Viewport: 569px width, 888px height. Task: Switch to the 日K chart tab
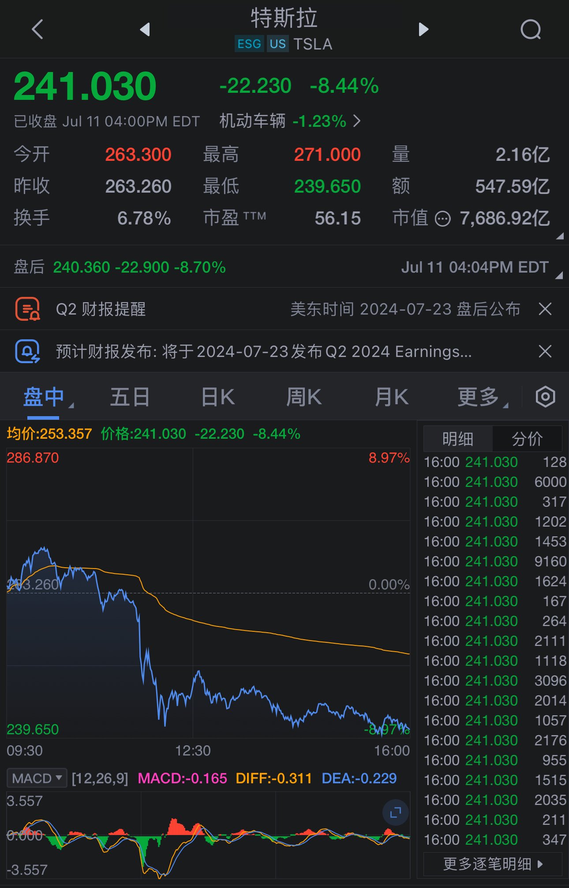(x=218, y=397)
